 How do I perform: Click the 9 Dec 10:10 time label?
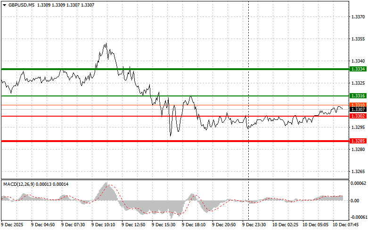(103, 225)
